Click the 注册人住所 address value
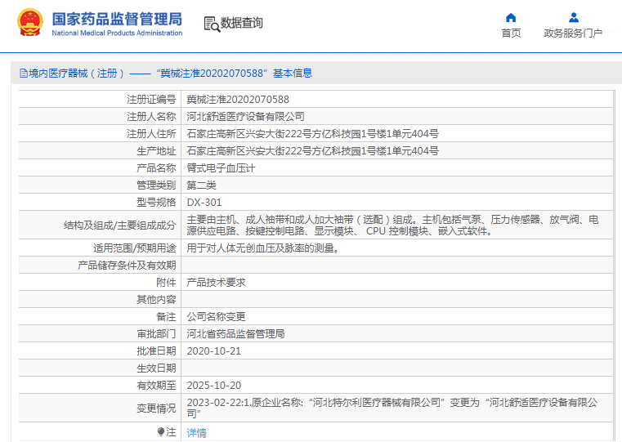Screen dimensions: 622x442 point(312,134)
